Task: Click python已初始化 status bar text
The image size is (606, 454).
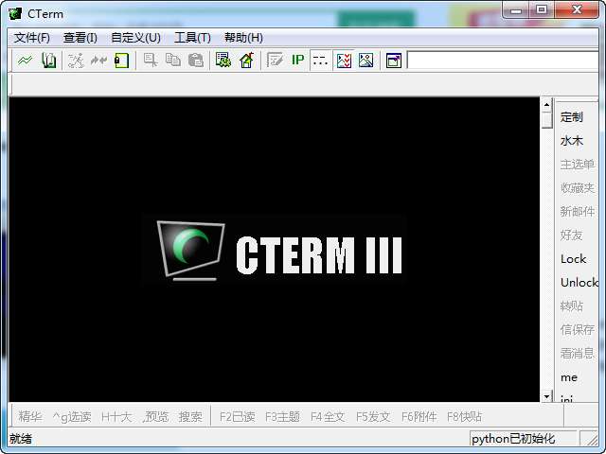Action: point(513,439)
